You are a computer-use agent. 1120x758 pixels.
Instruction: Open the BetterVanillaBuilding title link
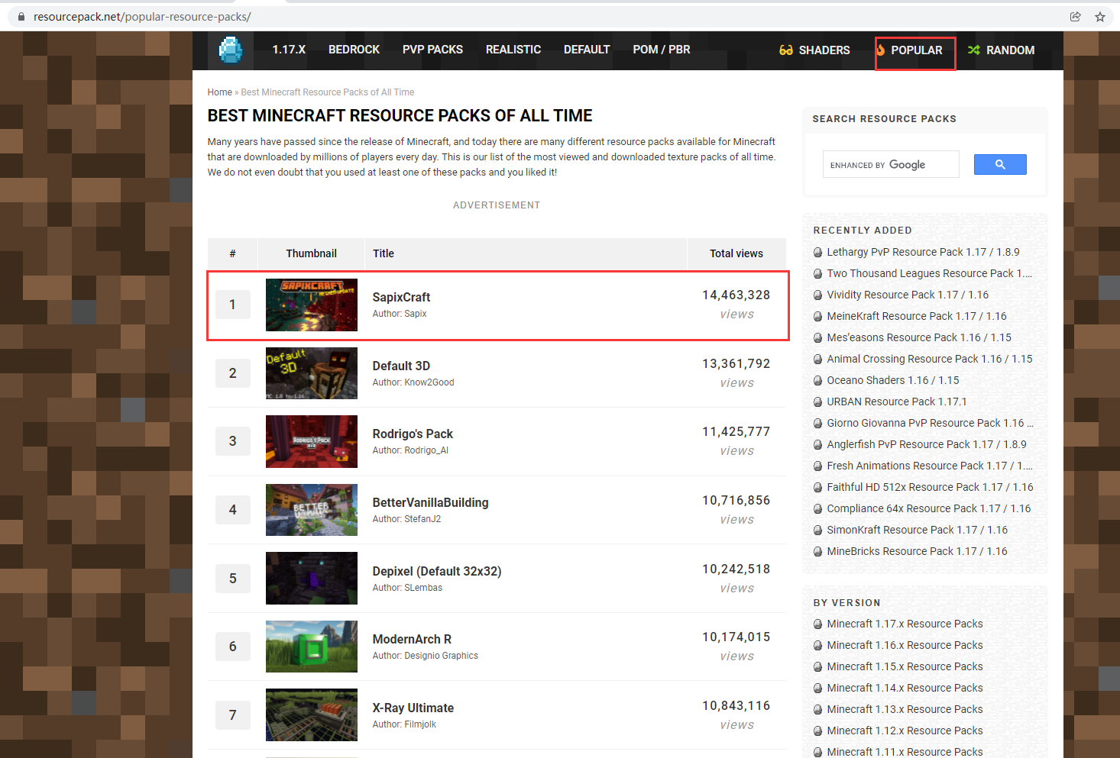tap(430, 502)
